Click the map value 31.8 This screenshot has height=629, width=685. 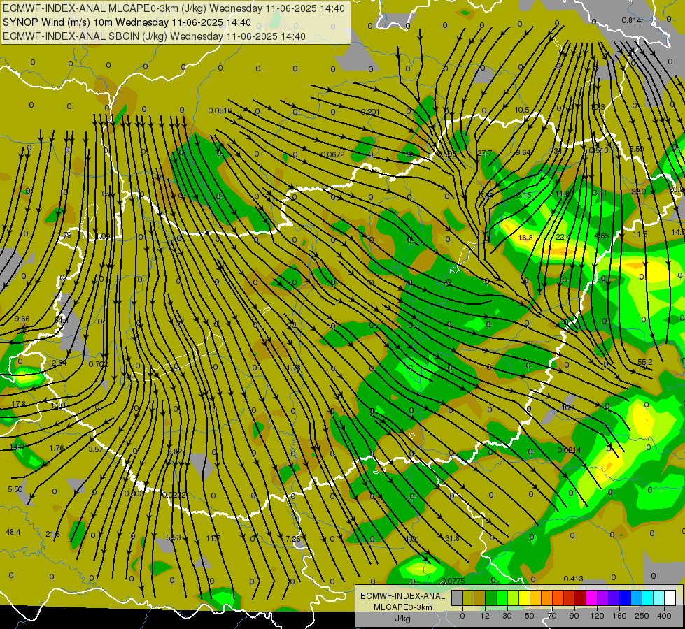pyautogui.click(x=452, y=538)
